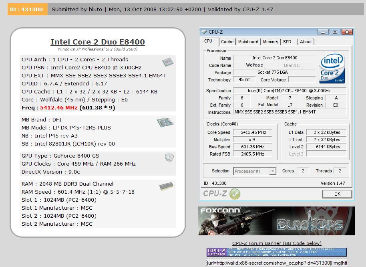Click the CPU-Z logo text at window bottom
Screen dimensions: 366x267
(215, 194)
